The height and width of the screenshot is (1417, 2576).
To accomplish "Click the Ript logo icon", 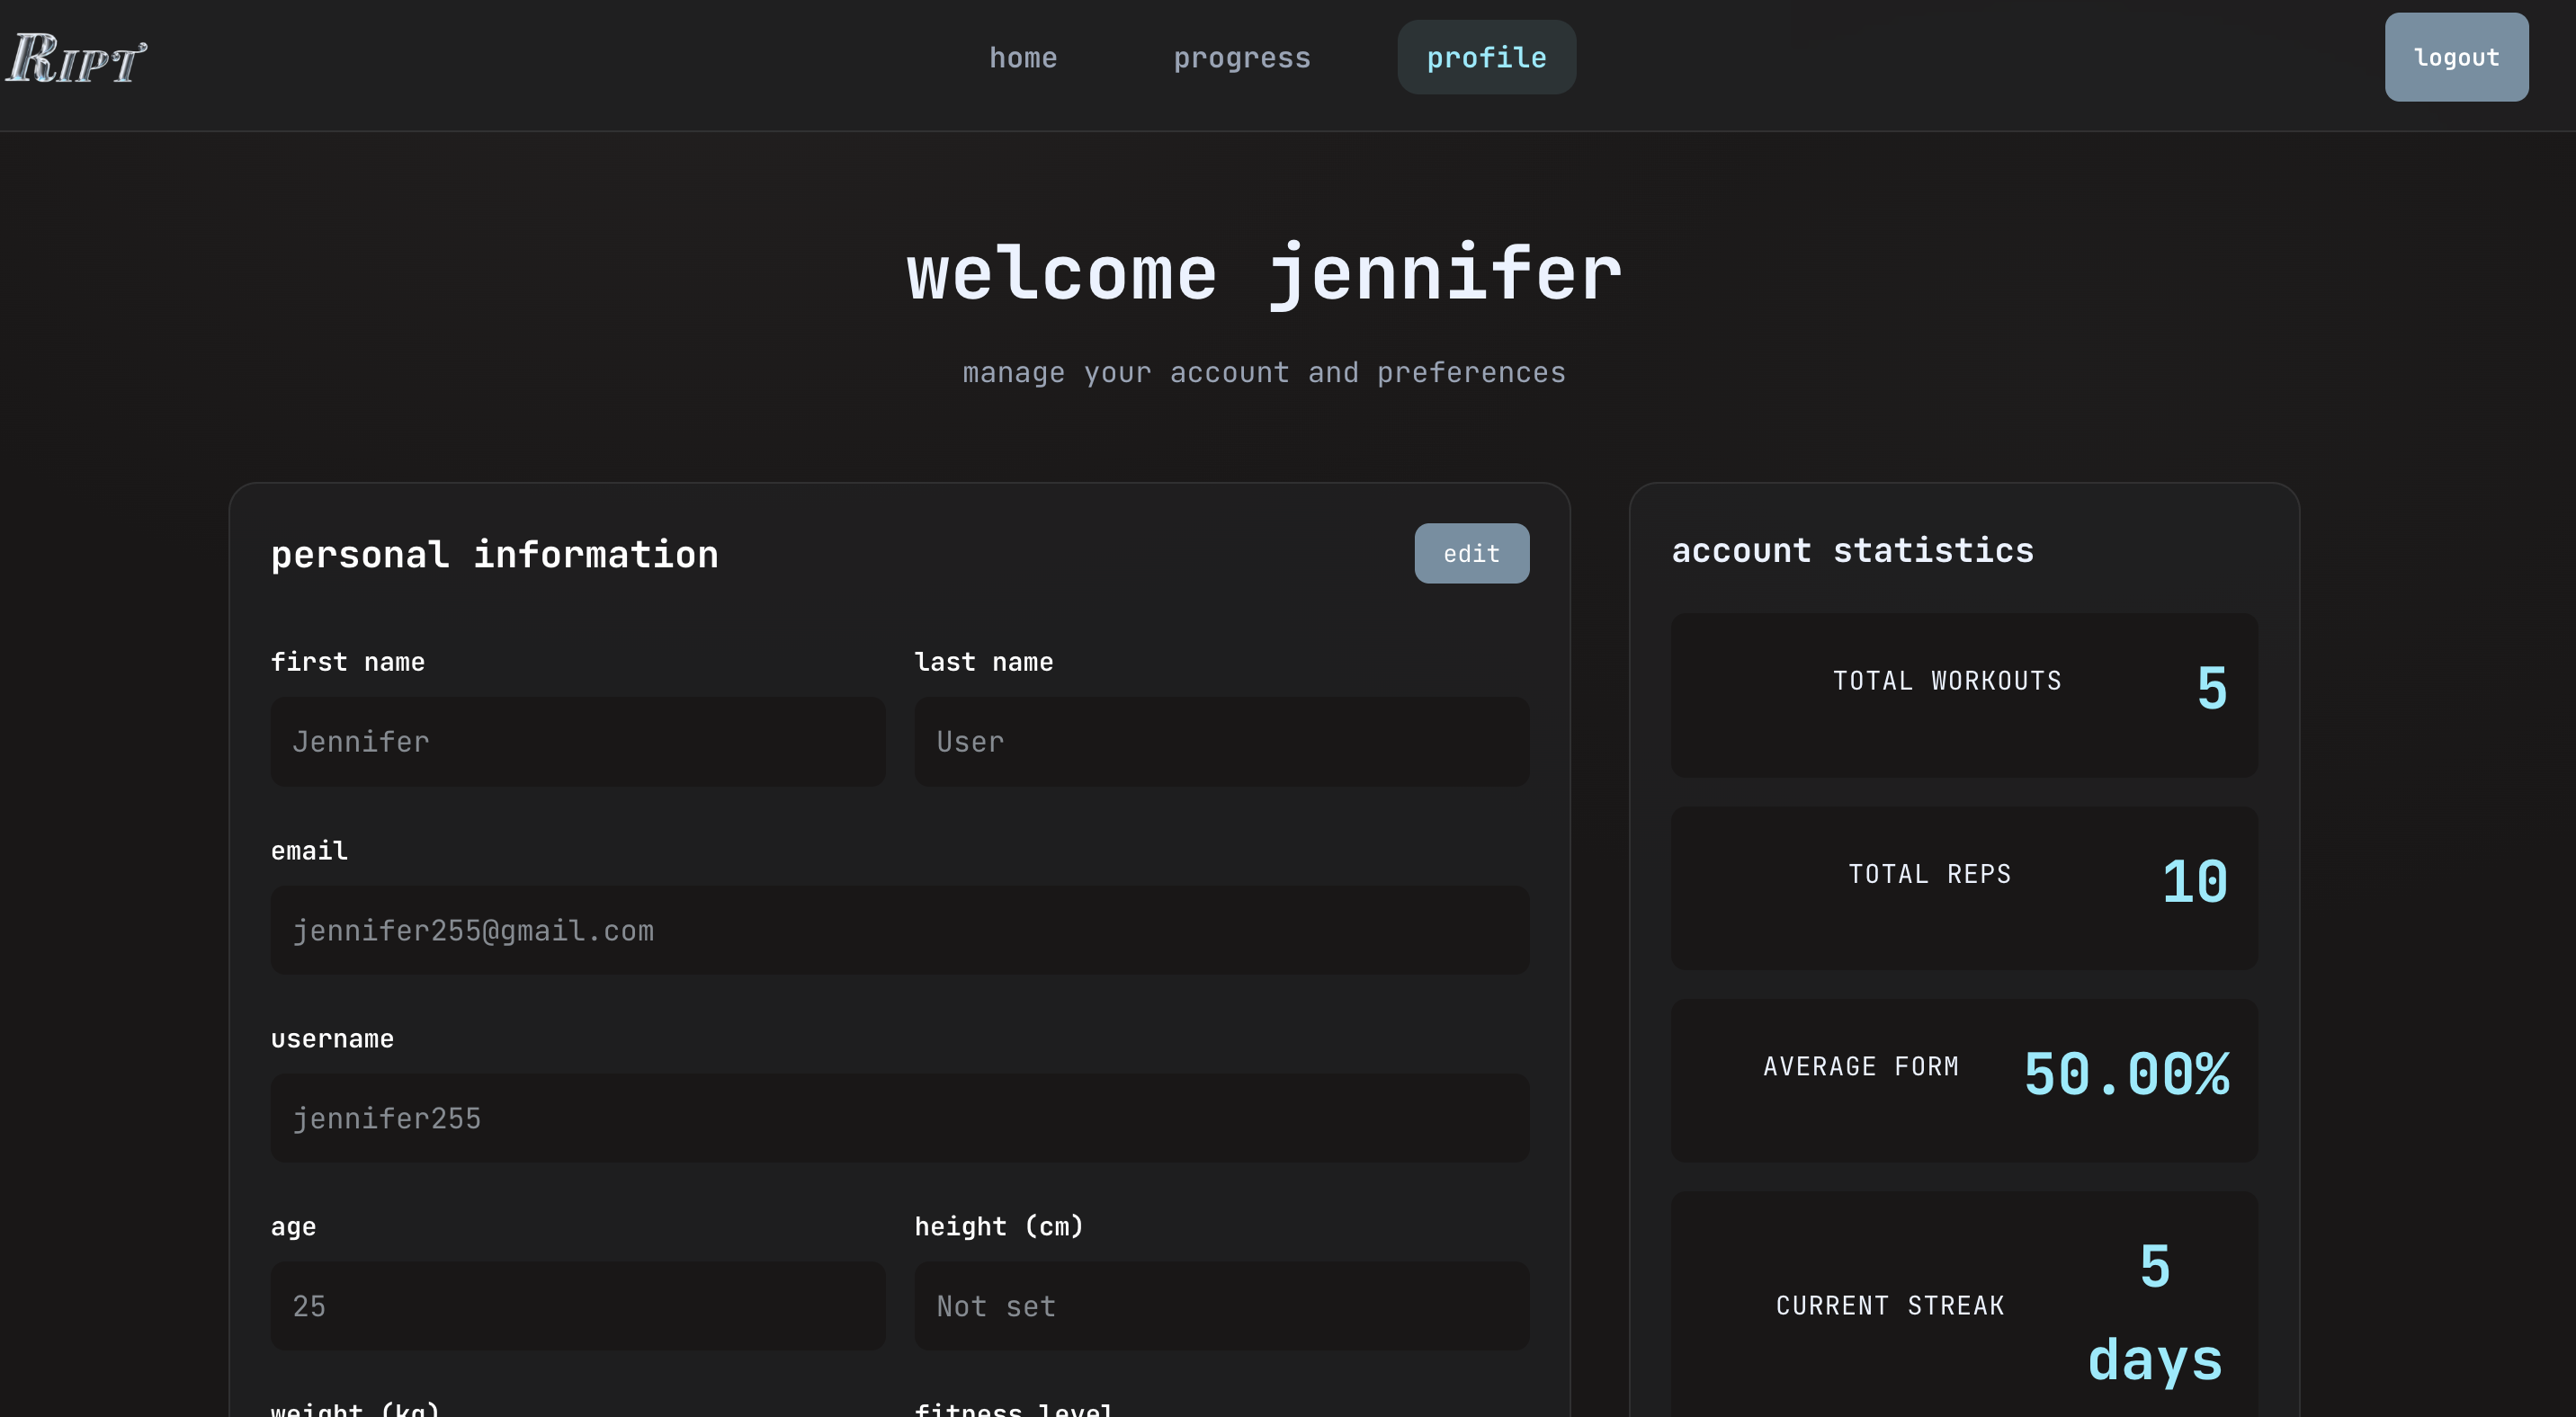I will click(76, 58).
